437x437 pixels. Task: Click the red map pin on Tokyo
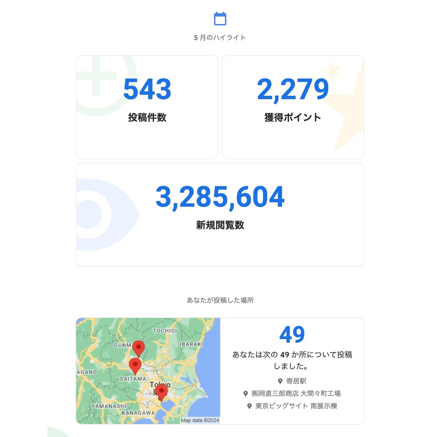tap(161, 391)
